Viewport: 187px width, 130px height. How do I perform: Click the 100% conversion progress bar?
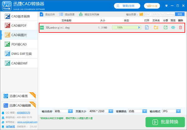coord(127,27)
